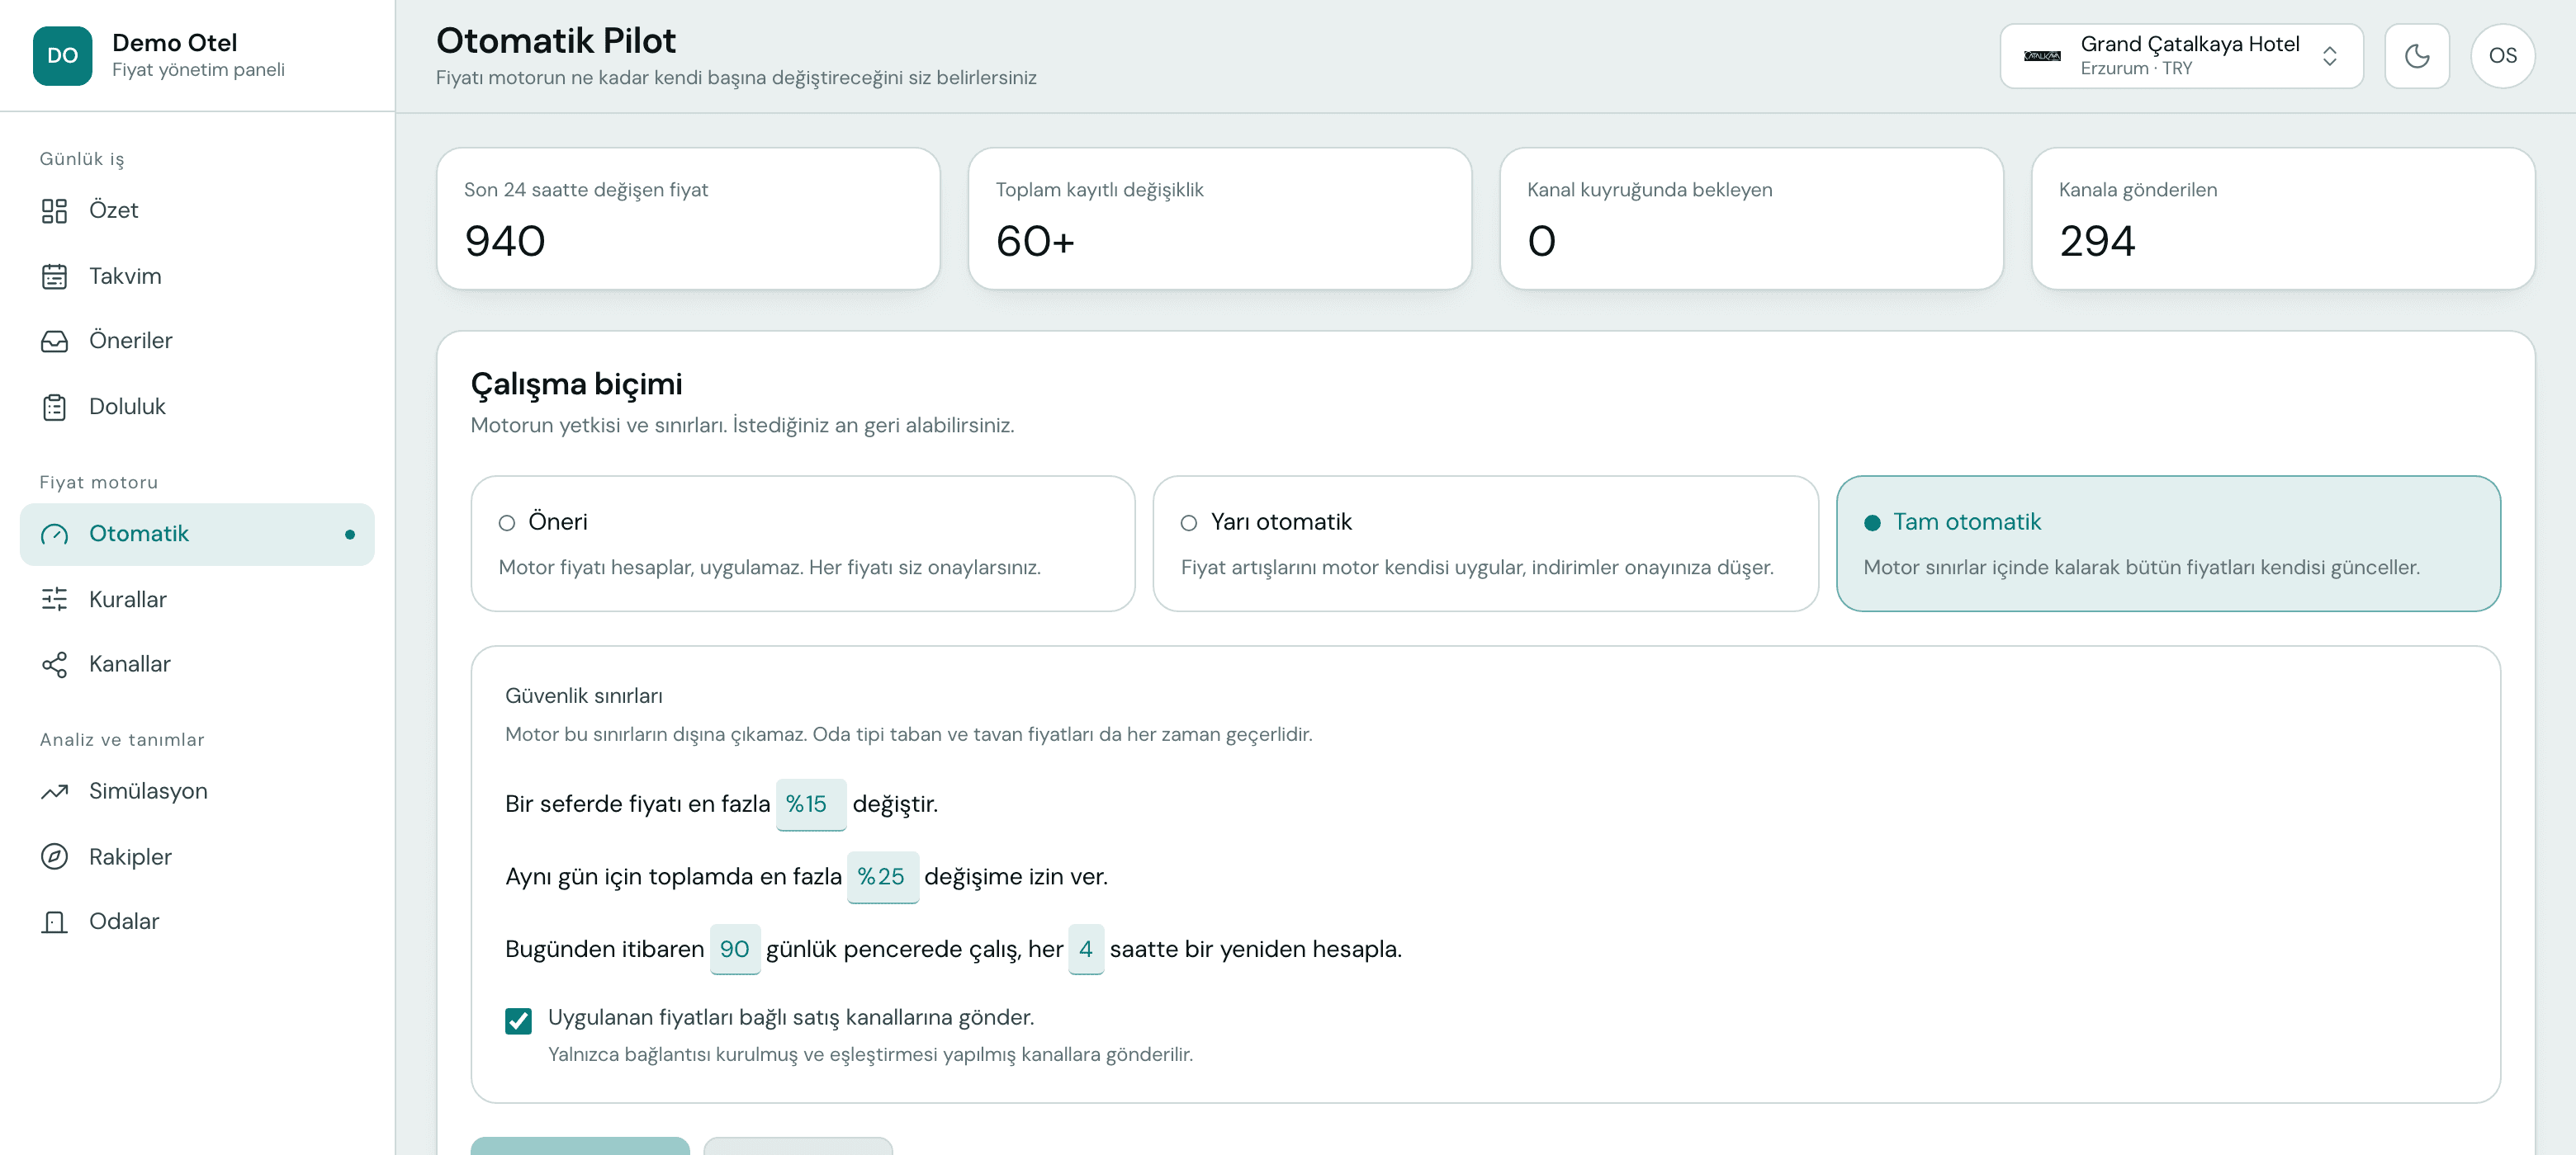Uncheck send prices to sales channels checkbox
The height and width of the screenshot is (1155, 2576).
[x=518, y=1021]
